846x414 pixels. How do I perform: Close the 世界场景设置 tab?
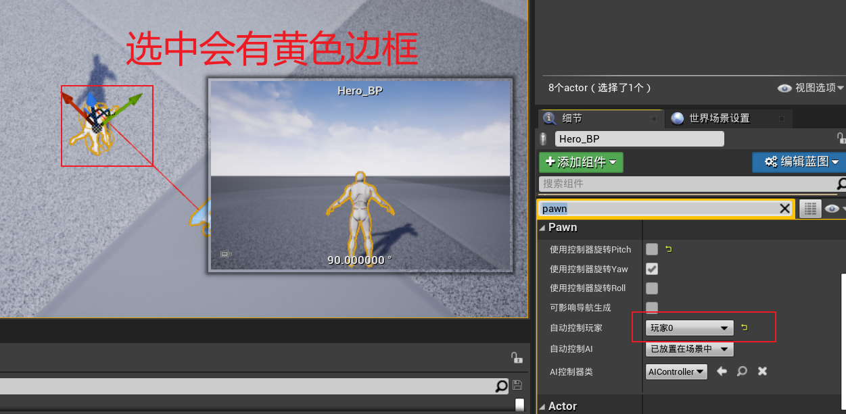(x=781, y=118)
